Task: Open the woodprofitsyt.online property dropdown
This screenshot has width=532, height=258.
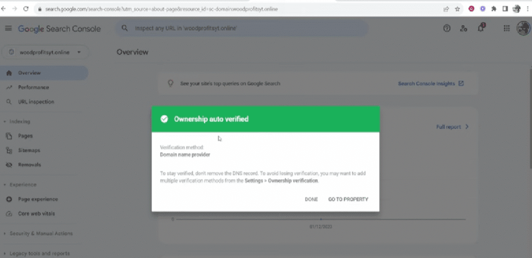Action: 45,52
